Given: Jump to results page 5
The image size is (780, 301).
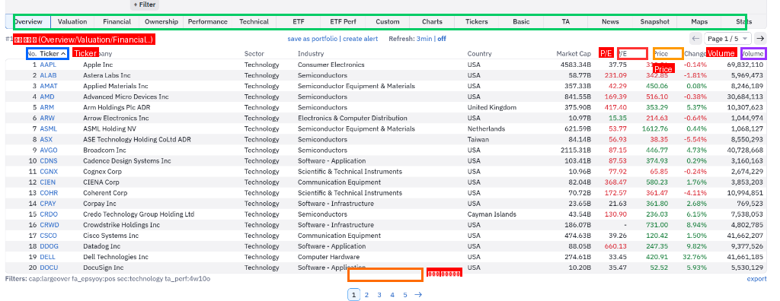Looking at the screenshot, I should click(x=405, y=295).
